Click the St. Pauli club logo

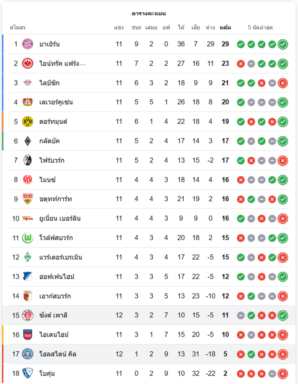coord(28,315)
